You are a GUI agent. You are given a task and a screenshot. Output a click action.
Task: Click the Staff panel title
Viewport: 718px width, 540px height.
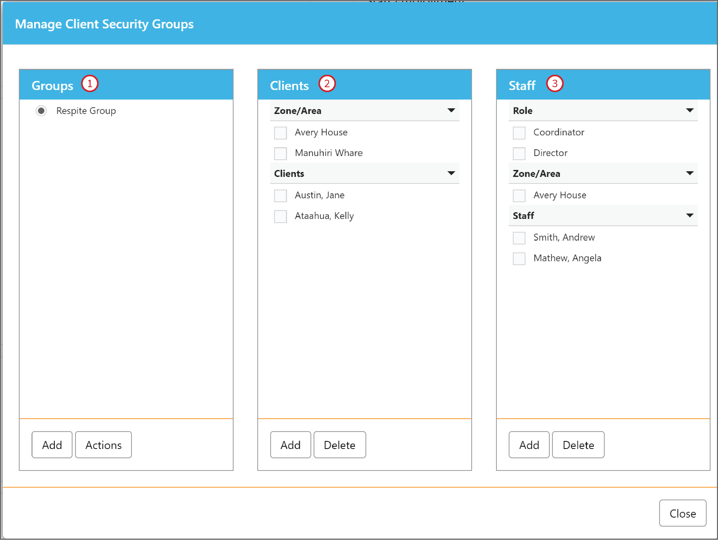click(522, 86)
